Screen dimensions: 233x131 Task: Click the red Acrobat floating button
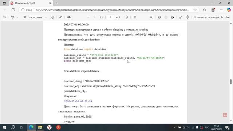tap(225, 115)
